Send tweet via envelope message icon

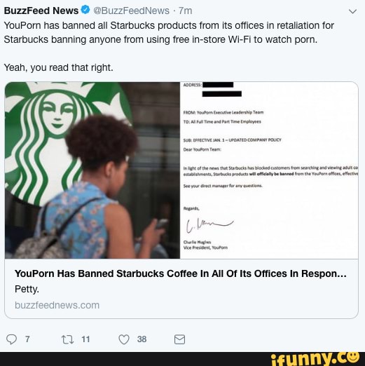(179, 339)
